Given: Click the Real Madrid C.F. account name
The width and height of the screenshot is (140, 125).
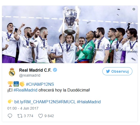Looking at the screenshot, I should click(x=35, y=70).
